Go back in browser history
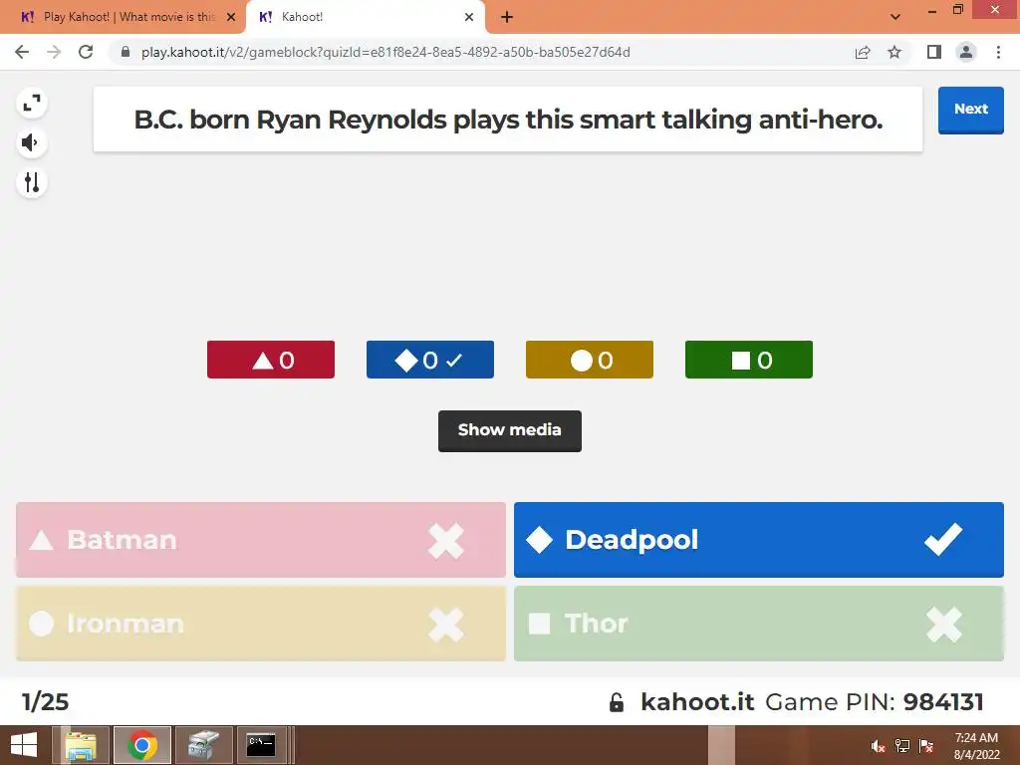This screenshot has width=1020, height=765. tap(22, 52)
